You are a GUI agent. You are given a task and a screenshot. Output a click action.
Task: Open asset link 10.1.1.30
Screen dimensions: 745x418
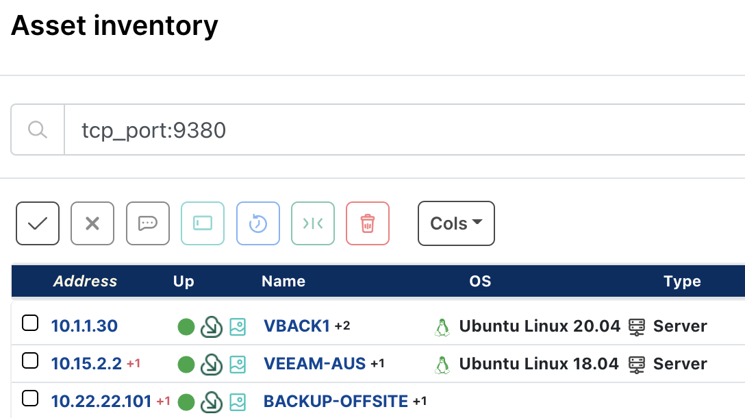pyautogui.click(x=84, y=325)
